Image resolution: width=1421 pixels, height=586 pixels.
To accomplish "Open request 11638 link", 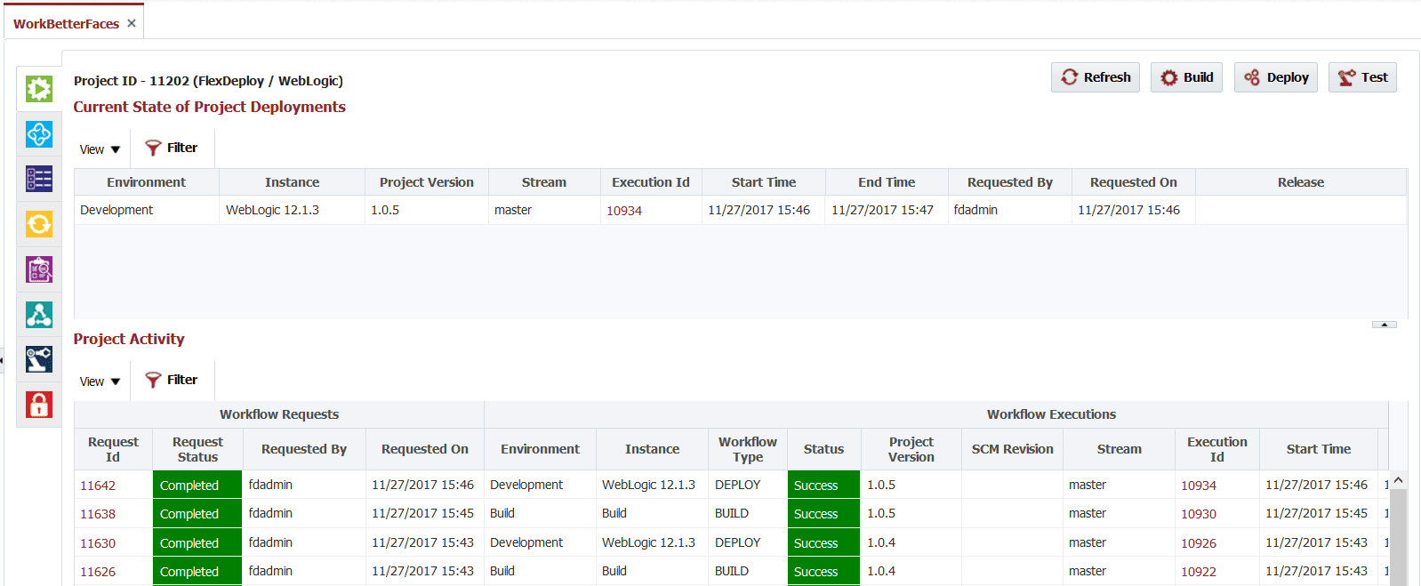I will [x=98, y=514].
